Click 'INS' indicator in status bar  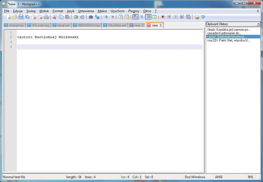pos(251,177)
